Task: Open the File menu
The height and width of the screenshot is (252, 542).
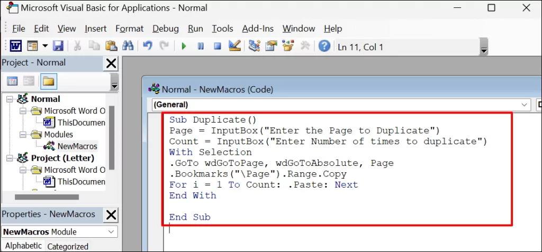Action: (19, 29)
